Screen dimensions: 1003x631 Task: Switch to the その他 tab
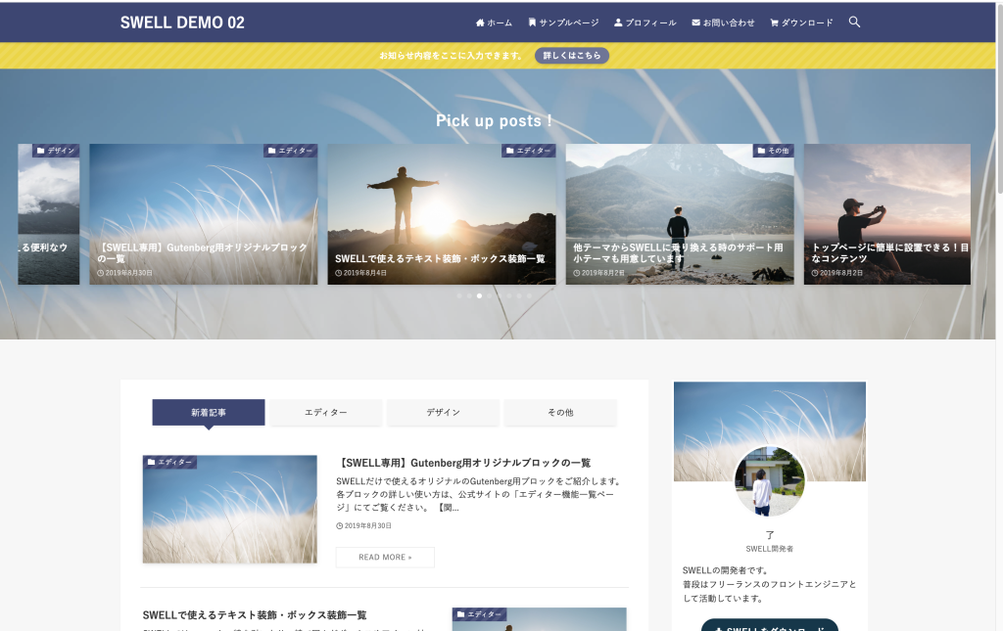coord(560,412)
